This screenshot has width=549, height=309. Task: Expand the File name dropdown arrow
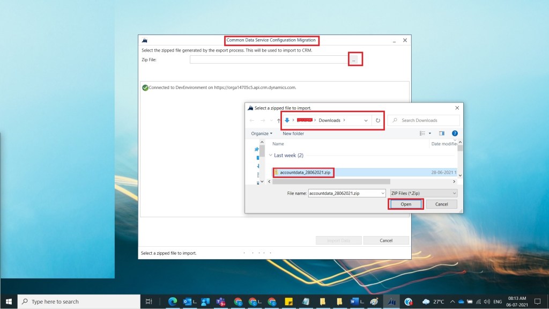pos(382,193)
